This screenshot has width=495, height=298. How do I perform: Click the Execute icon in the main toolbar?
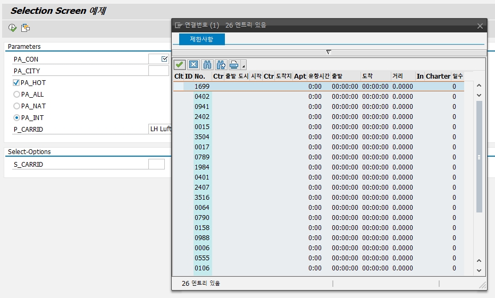tap(12, 28)
